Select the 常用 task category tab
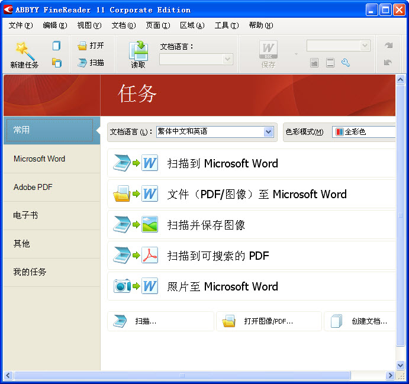This screenshot has height=384, width=409. click(51, 130)
